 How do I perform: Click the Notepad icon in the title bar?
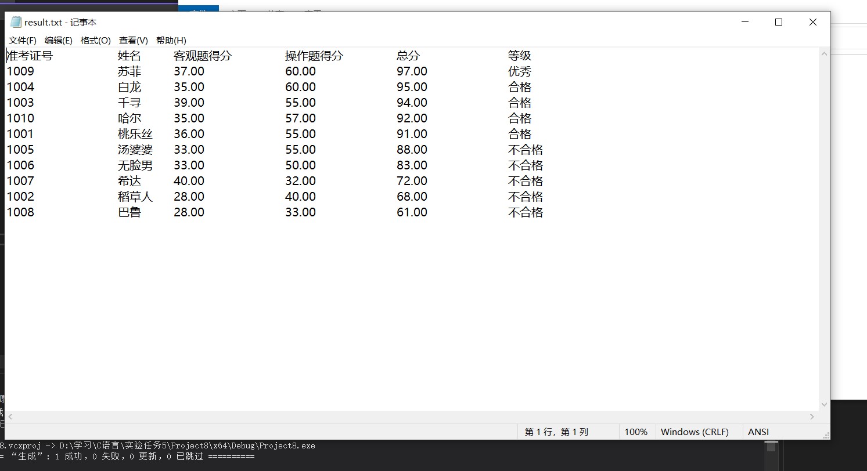(x=16, y=22)
